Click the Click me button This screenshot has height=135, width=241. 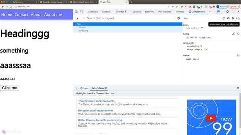[9, 88]
